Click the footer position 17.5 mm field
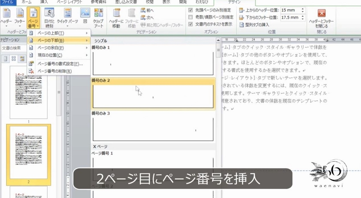Image resolution: width=361 pixels, height=198 pixels. [290, 18]
